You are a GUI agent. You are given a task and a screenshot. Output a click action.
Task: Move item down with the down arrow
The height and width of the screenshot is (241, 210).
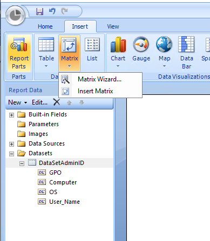[82, 102]
